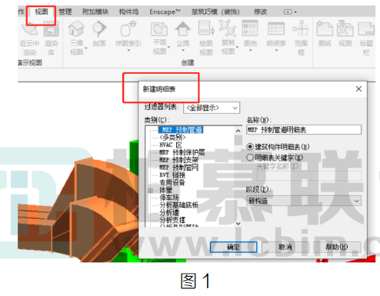The image size is (380, 296).
Task: Select MEP 预制支架 category
Action: pos(178,160)
